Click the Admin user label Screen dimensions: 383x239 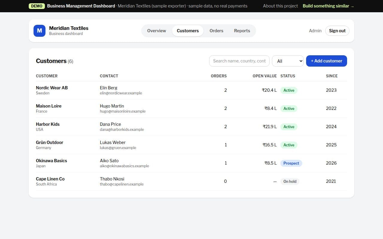315,31
